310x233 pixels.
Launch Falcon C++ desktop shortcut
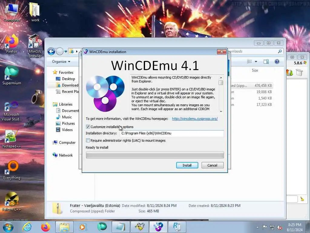12,202
